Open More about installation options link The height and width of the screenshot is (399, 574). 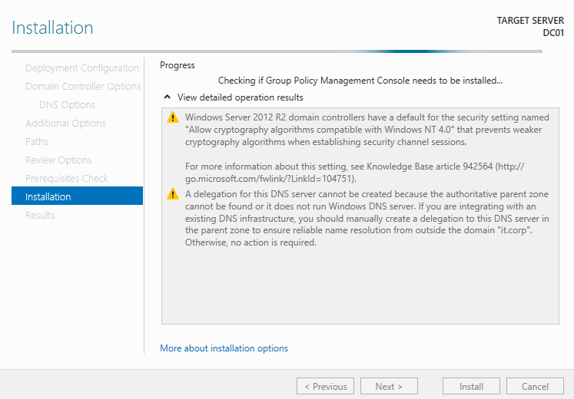(224, 348)
